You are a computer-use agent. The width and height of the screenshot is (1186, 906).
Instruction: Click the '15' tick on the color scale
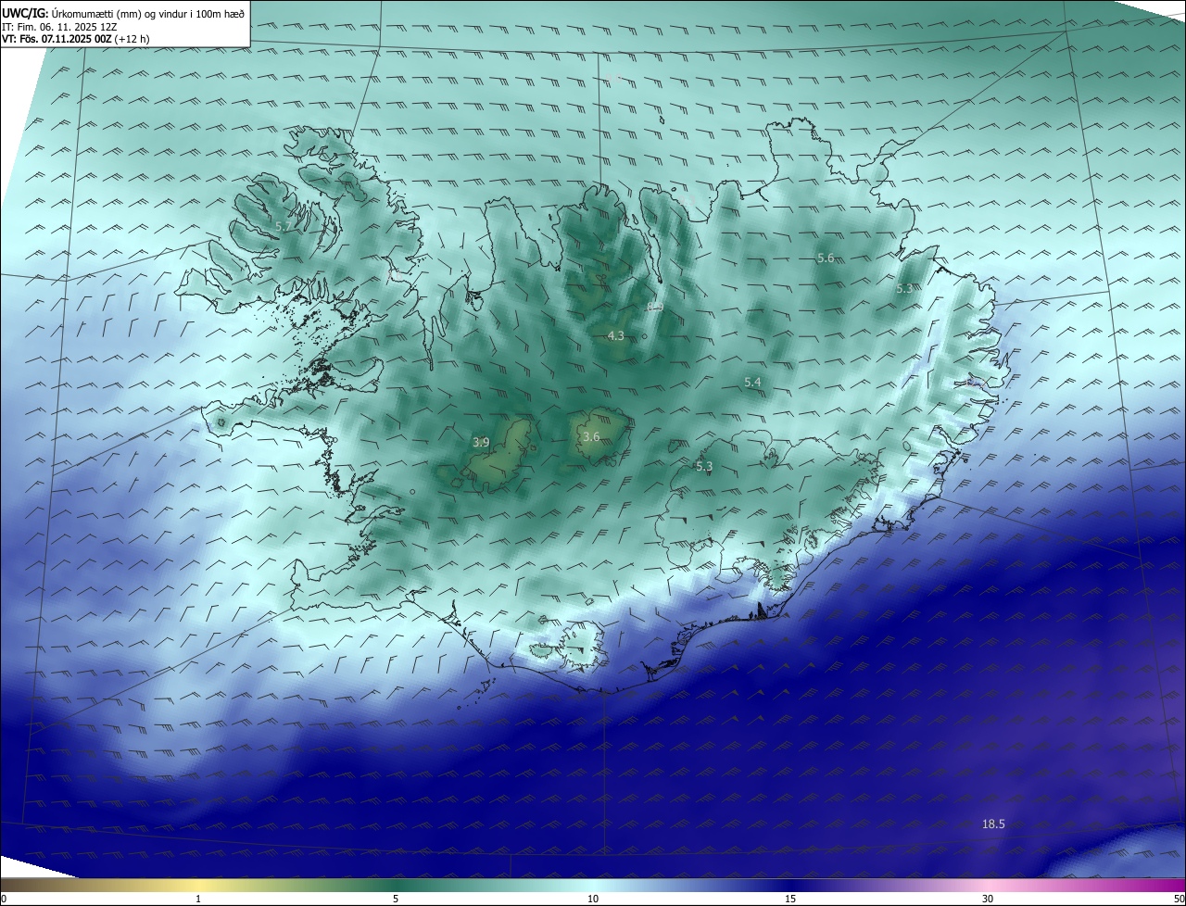[x=790, y=899]
